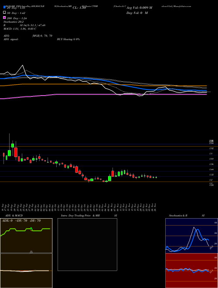The width and height of the screenshot is (218, 288).
Task: Click the big red candle around 07 Nov
Action: [x=112, y=174]
